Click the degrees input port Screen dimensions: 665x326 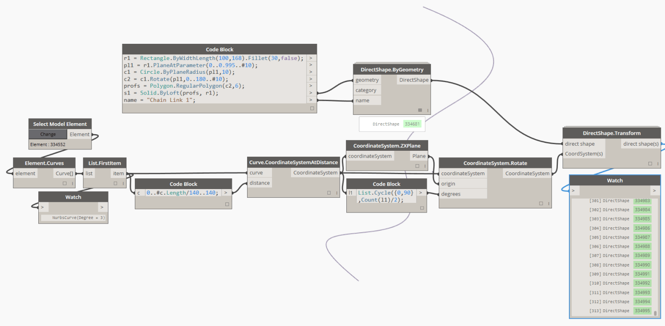(463, 194)
